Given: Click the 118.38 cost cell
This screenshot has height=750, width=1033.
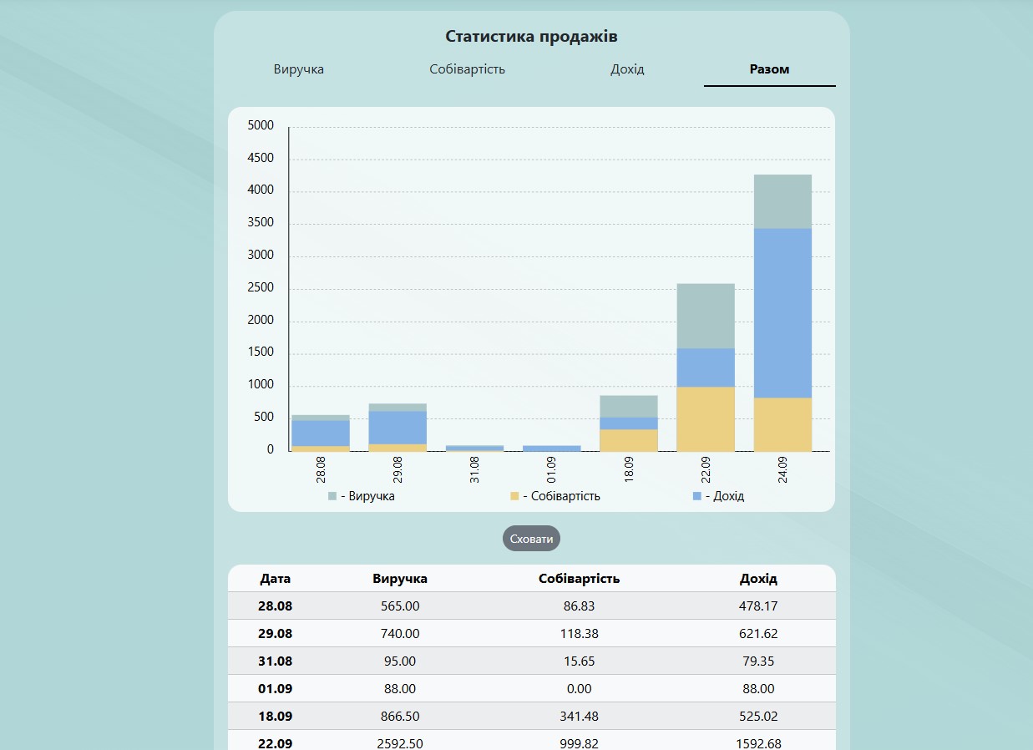Looking at the screenshot, I should point(580,634).
